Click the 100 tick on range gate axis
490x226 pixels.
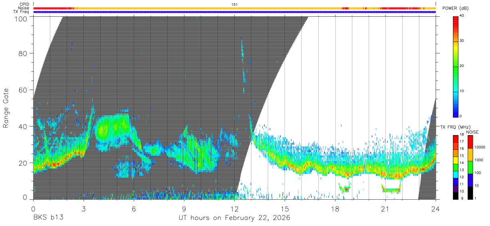(x=21, y=18)
